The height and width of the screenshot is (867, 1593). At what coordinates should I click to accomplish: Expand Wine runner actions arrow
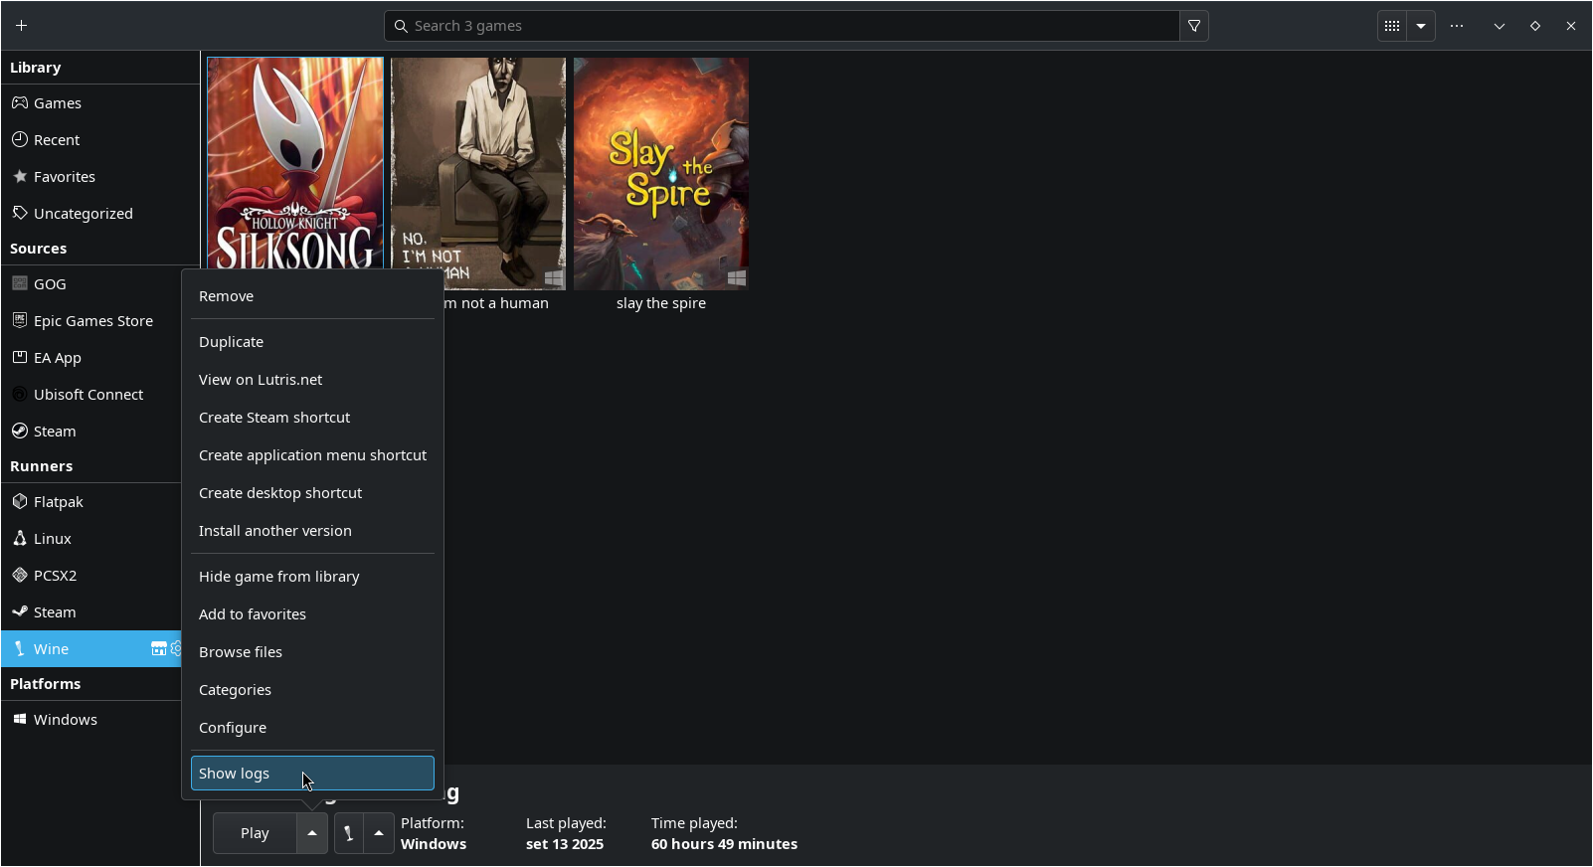pyautogui.click(x=379, y=833)
